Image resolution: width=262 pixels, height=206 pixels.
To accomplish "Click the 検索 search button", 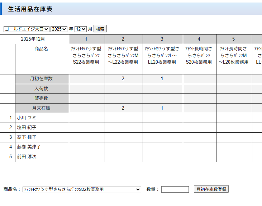I will coord(100,29).
